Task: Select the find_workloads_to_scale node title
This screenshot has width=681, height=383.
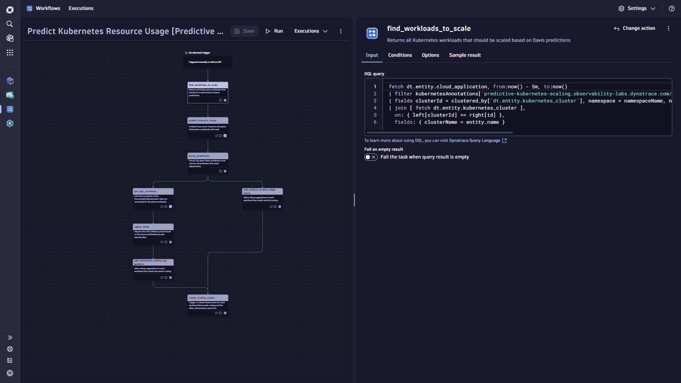Action: point(203,85)
